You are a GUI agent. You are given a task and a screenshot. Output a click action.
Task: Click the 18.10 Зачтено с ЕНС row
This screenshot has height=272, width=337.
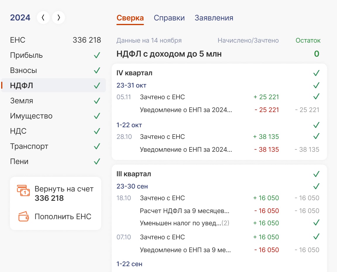point(218,198)
